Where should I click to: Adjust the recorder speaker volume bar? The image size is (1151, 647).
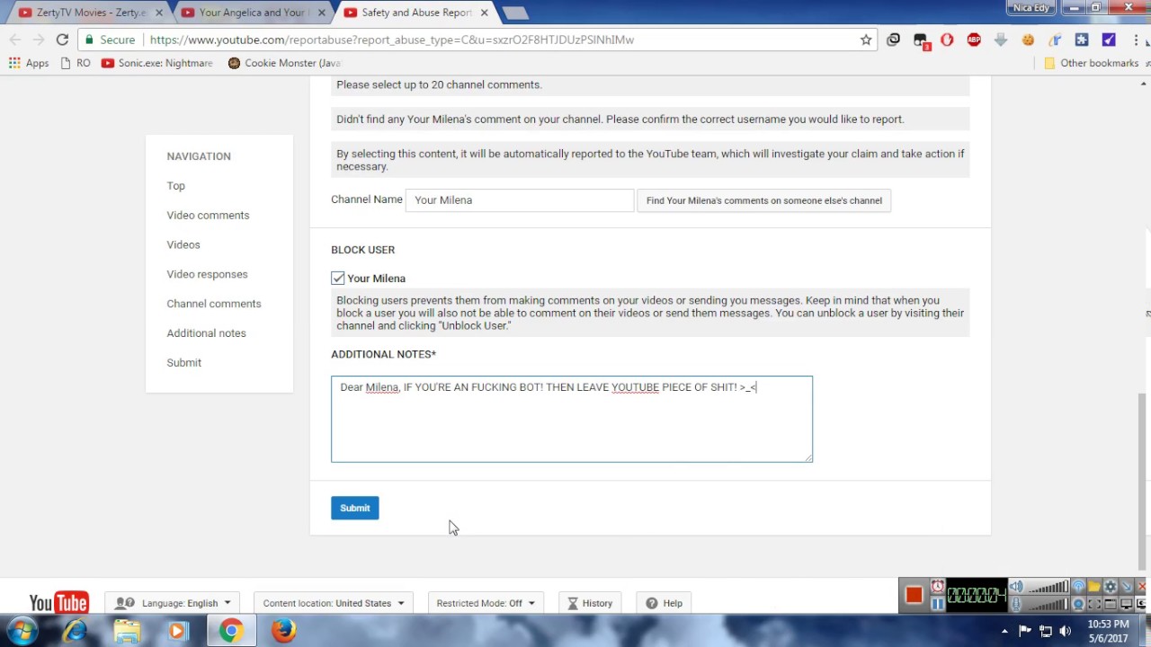[x=1048, y=587]
